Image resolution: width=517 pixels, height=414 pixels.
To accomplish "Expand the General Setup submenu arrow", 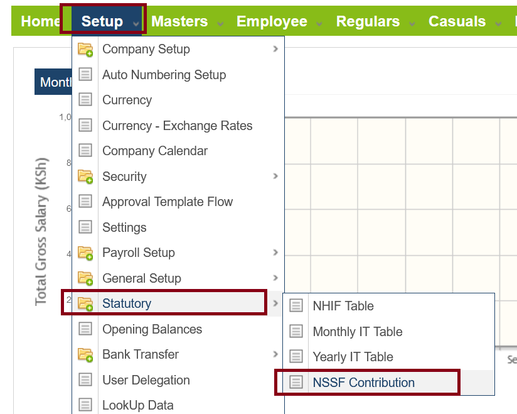I will tap(275, 278).
